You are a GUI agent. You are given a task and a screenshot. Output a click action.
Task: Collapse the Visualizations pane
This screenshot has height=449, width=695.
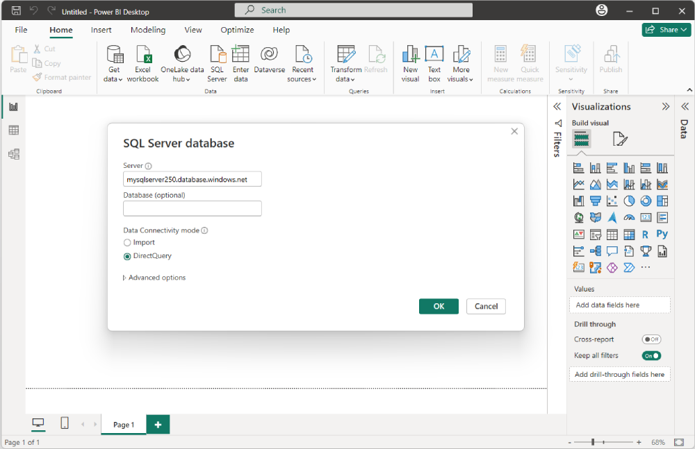click(666, 107)
